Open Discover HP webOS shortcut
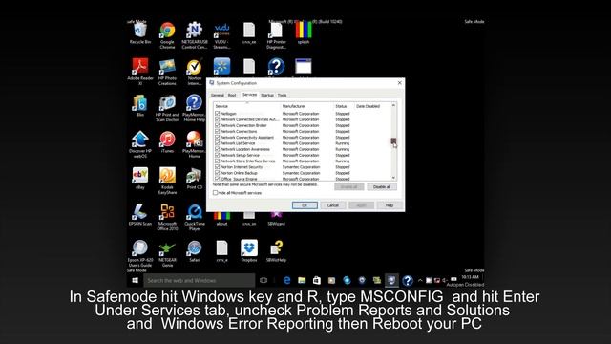Viewport: 611px width, 344px height. [140, 144]
